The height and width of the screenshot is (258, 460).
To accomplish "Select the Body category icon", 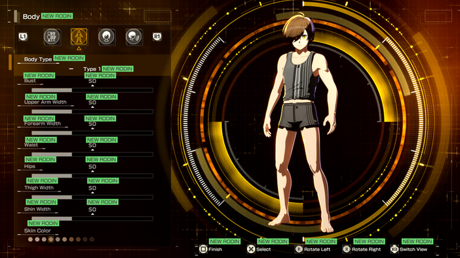I will 79,37.
